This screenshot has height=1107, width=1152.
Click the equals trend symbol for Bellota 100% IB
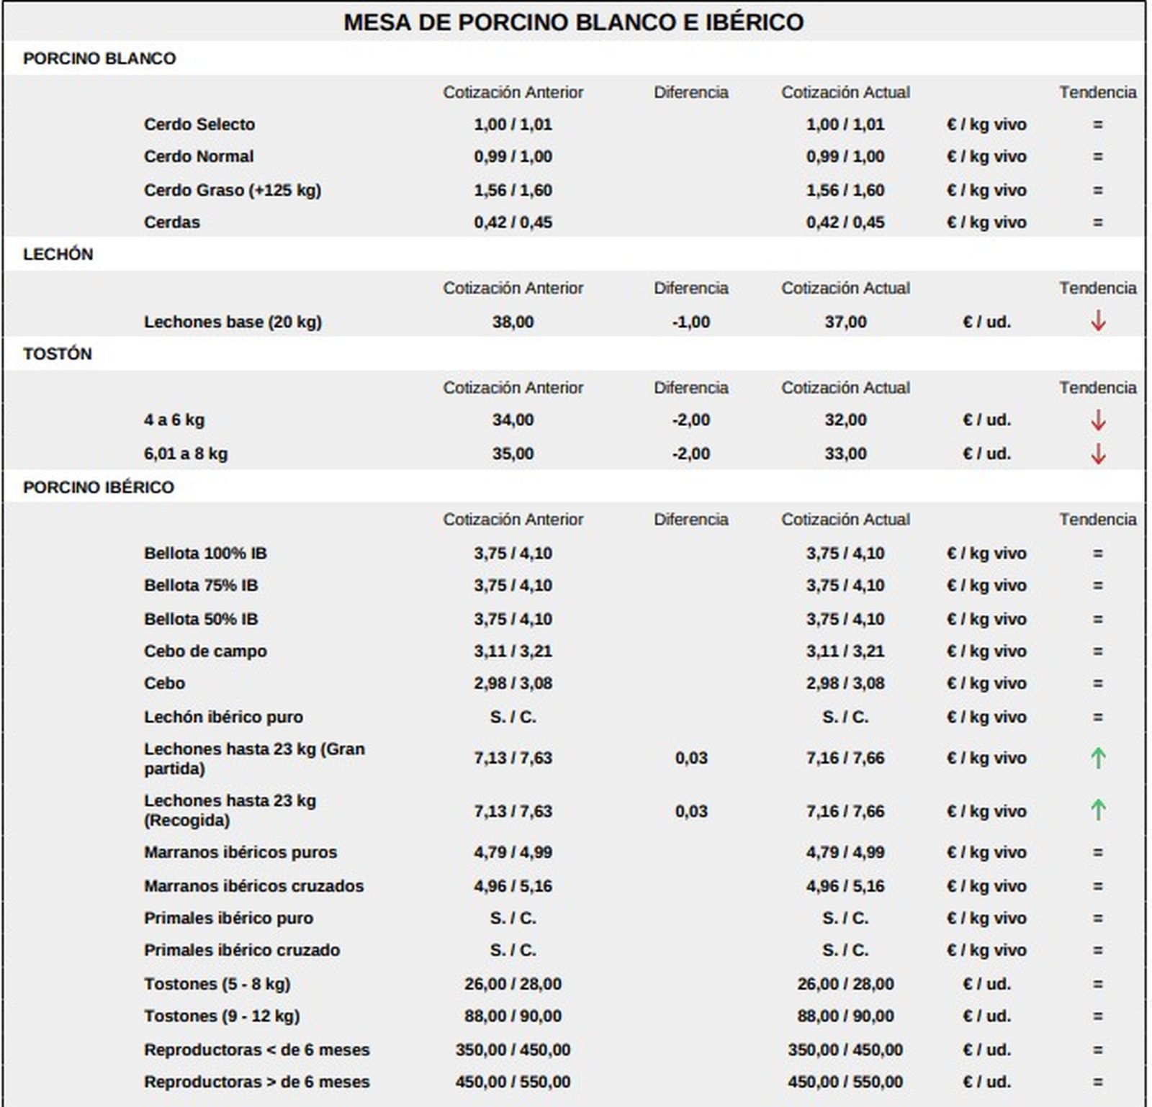(x=1097, y=553)
